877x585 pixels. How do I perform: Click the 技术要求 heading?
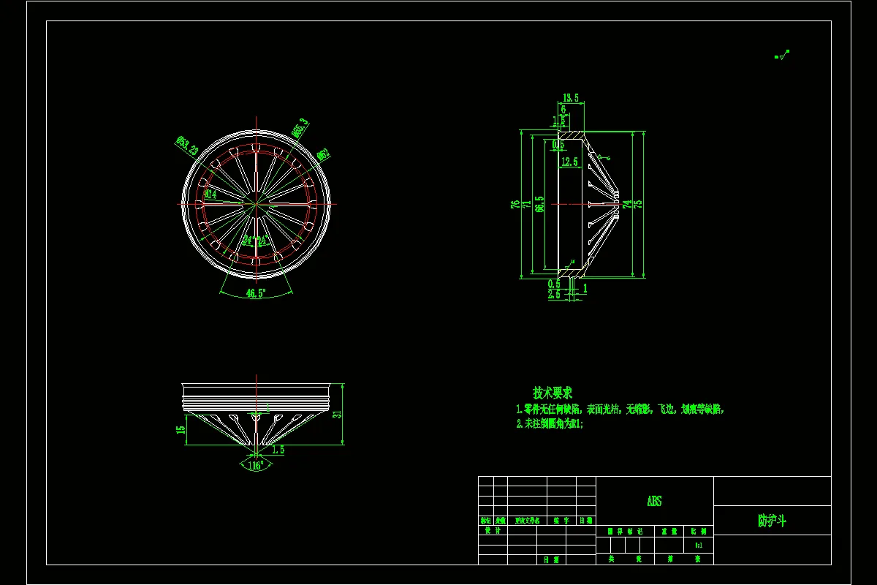point(553,393)
